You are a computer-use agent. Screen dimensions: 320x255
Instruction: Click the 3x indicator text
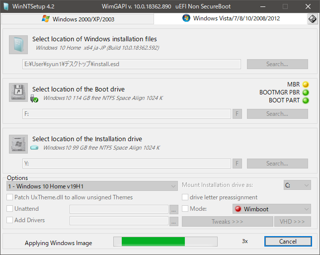pos(245,241)
